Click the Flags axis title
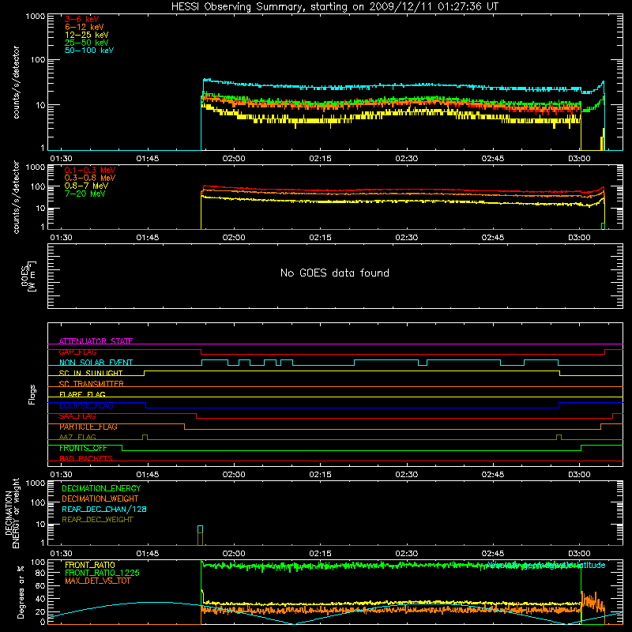The width and height of the screenshot is (632, 632). [32, 394]
